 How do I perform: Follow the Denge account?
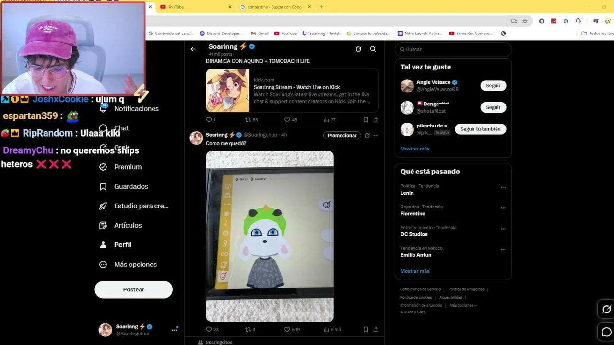coord(493,107)
